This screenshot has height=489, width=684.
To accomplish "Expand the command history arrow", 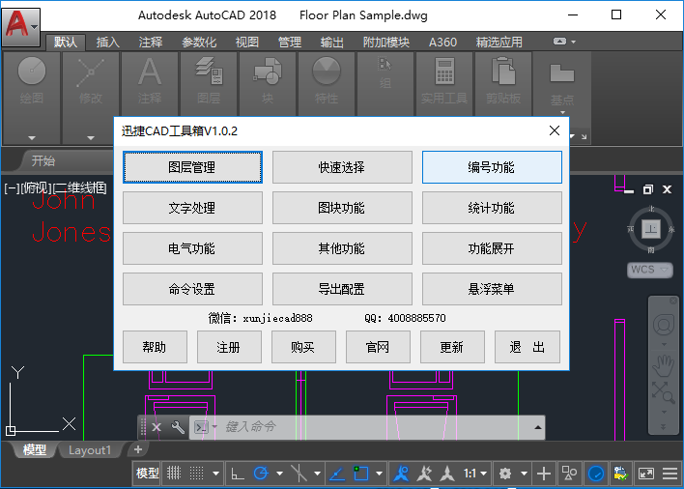I will click(538, 427).
